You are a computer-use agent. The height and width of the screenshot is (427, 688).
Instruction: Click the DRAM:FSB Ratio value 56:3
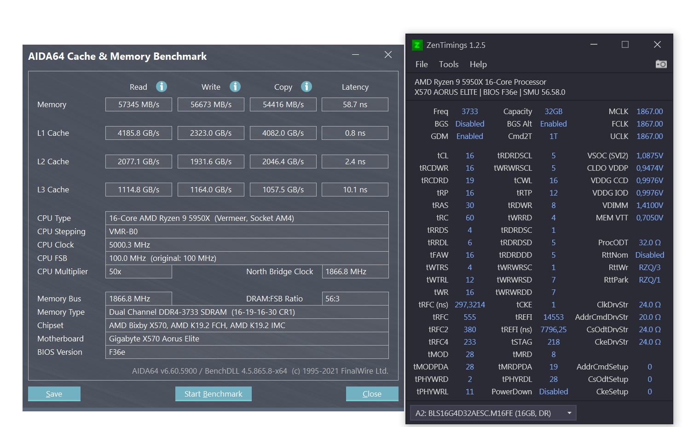tap(355, 299)
